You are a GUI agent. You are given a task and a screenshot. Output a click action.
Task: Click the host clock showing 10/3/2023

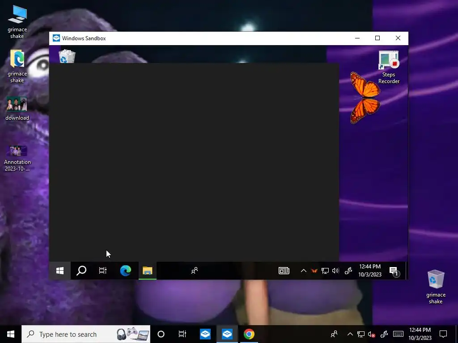[x=420, y=334]
